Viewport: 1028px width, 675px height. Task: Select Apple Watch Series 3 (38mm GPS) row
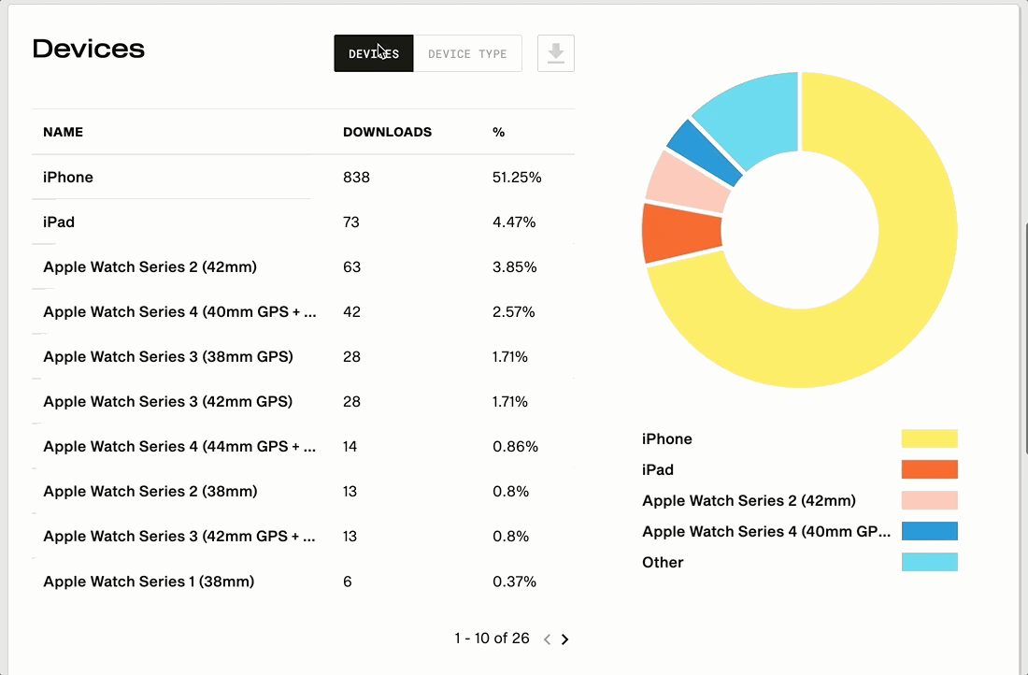pos(303,357)
